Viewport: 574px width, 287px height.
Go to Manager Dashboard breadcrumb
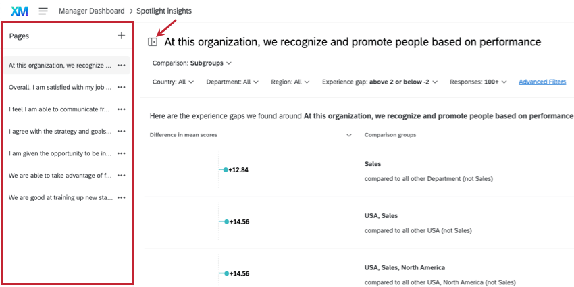[x=92, y=11]
